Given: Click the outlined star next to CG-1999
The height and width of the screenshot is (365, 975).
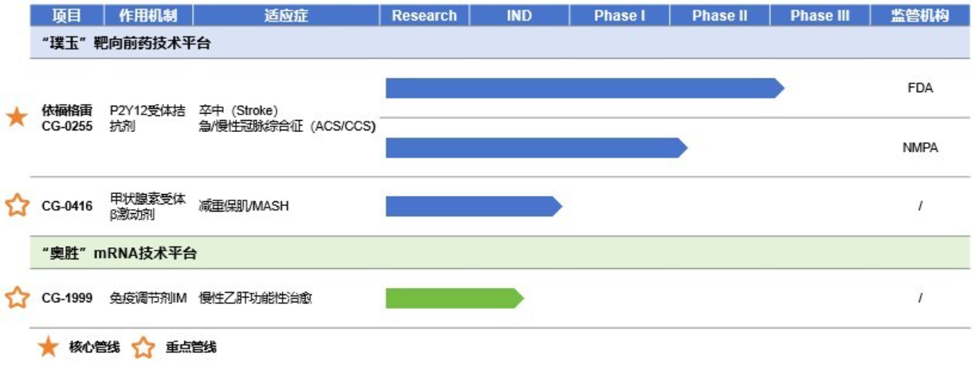Looking at the screenshot, I should pos(17,298).
